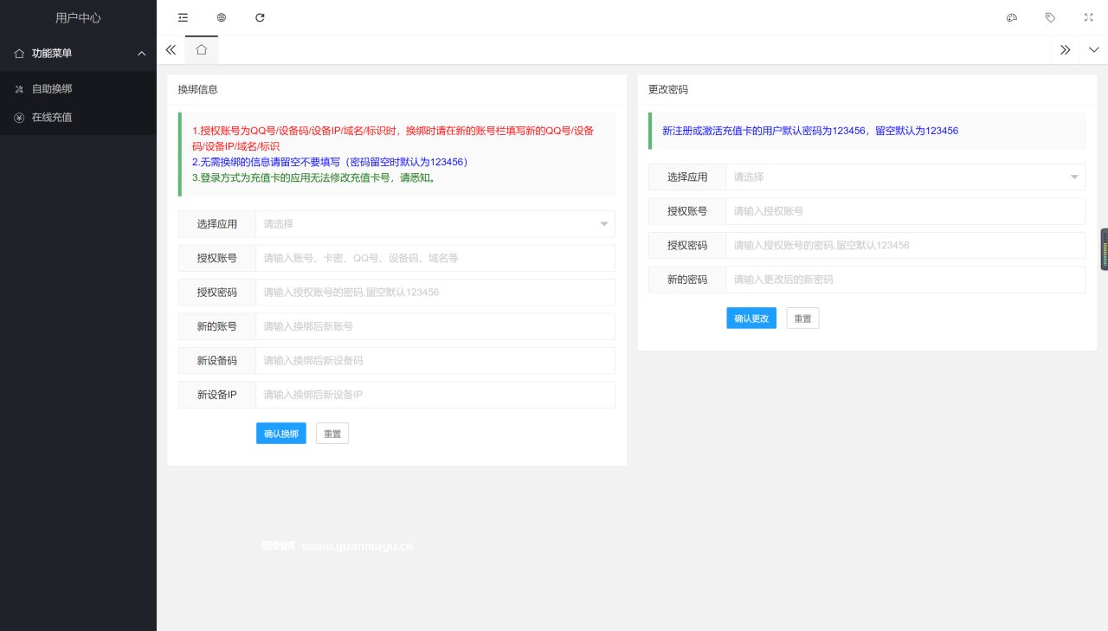Click the blue default password notice text
Image resolution: width=1108 pixels, height=631 pixels.
[810, 131]
